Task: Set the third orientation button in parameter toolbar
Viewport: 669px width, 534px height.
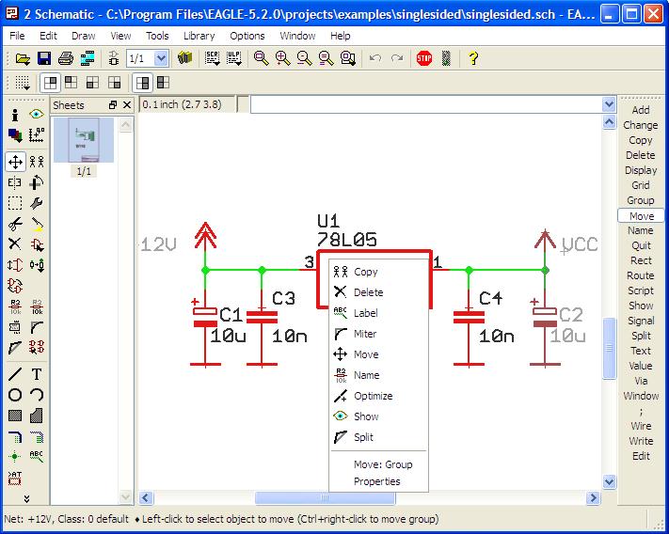Action: (92, 83)
